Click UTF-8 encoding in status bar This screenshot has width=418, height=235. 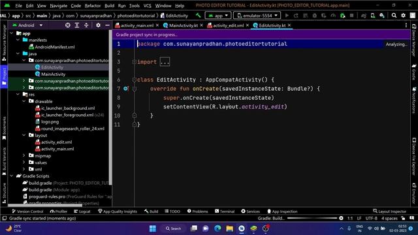pyautogui.click(x=371, y=218)
